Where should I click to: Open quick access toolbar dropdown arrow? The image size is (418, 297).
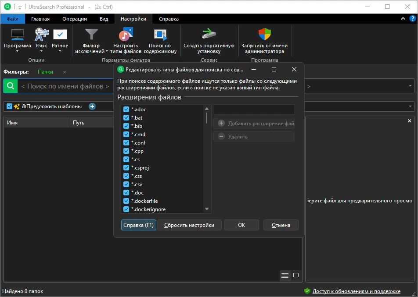(20, 7)
